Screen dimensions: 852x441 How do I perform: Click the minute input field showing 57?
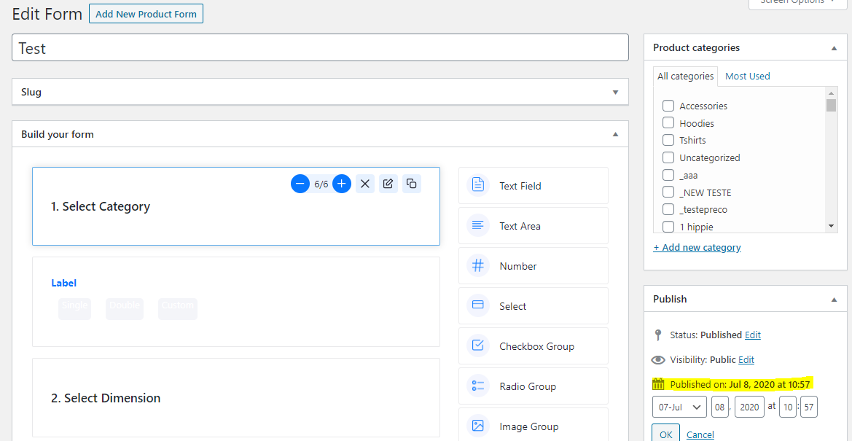click(x=808, y=407)
